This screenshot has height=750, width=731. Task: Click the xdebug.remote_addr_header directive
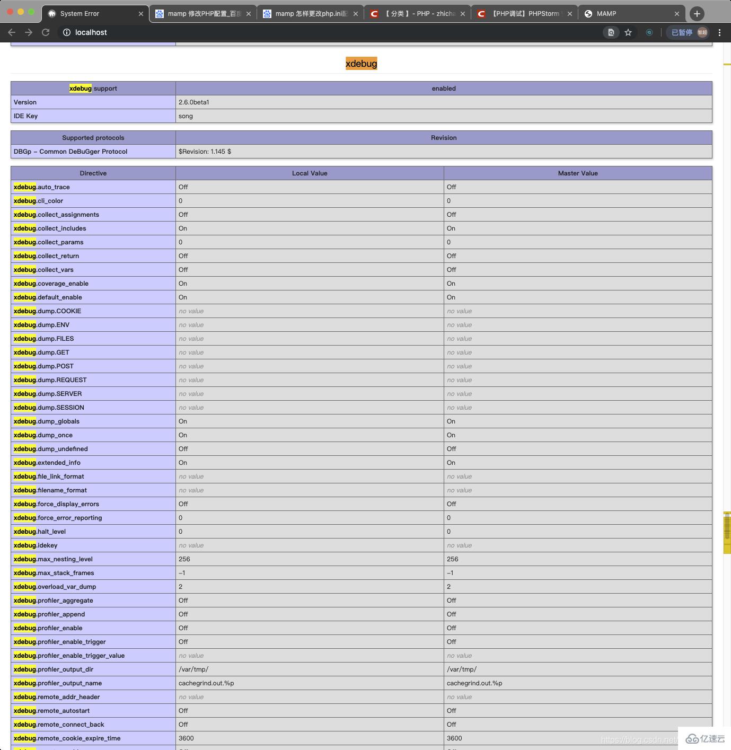pyautogui.click(x=57, y=697)
